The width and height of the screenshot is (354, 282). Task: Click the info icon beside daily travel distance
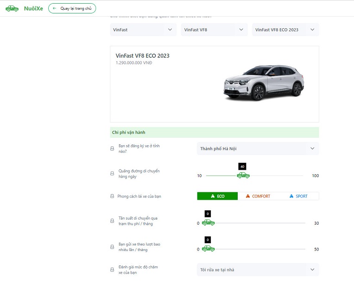[112, 173]
